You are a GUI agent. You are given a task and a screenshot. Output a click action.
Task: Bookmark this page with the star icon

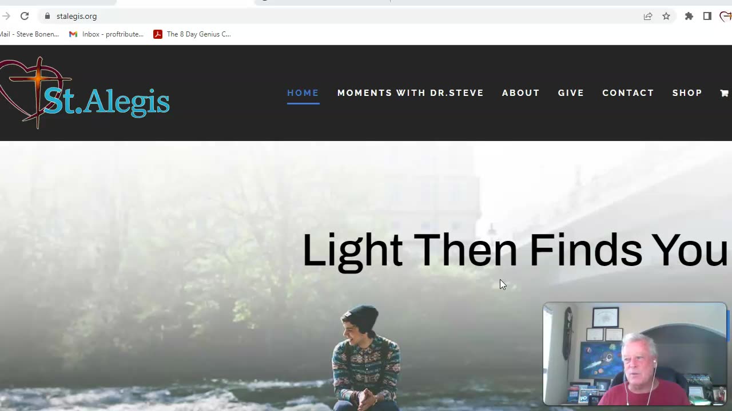coord(666,16)
